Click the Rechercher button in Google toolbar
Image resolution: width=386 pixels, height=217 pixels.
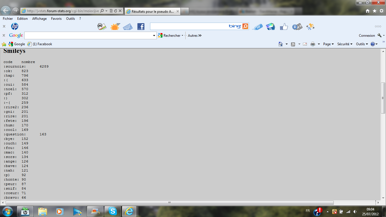pos(171,36)
